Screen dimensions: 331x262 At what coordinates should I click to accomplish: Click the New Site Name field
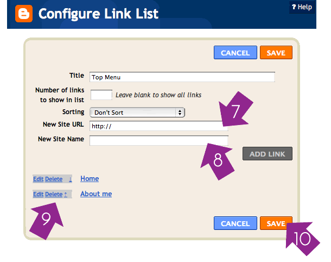point(157,141)
